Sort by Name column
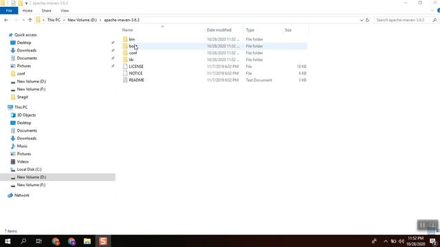Viewport: 440px width, 247px height. 127,30
